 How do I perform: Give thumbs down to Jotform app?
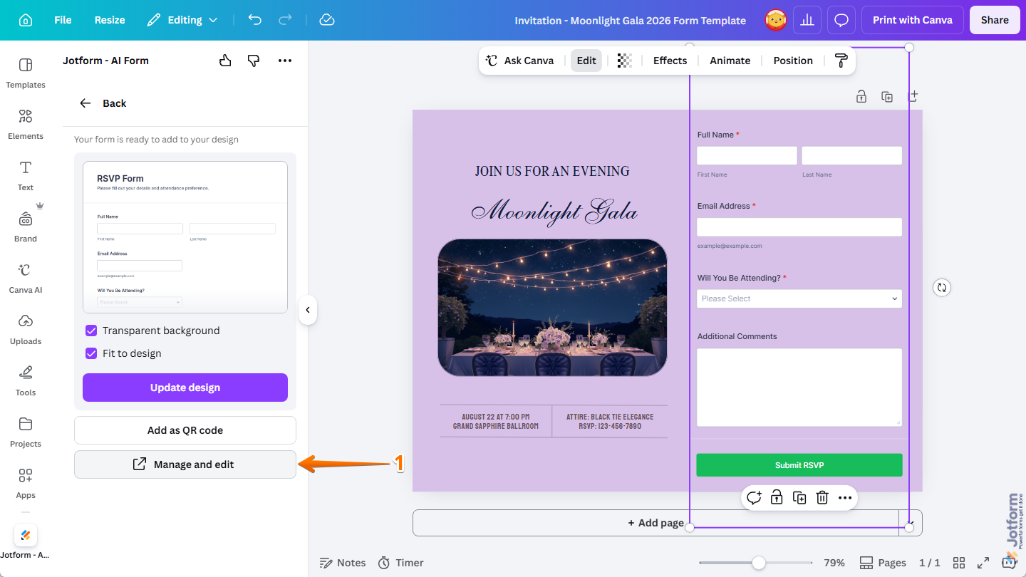[254, 61]
